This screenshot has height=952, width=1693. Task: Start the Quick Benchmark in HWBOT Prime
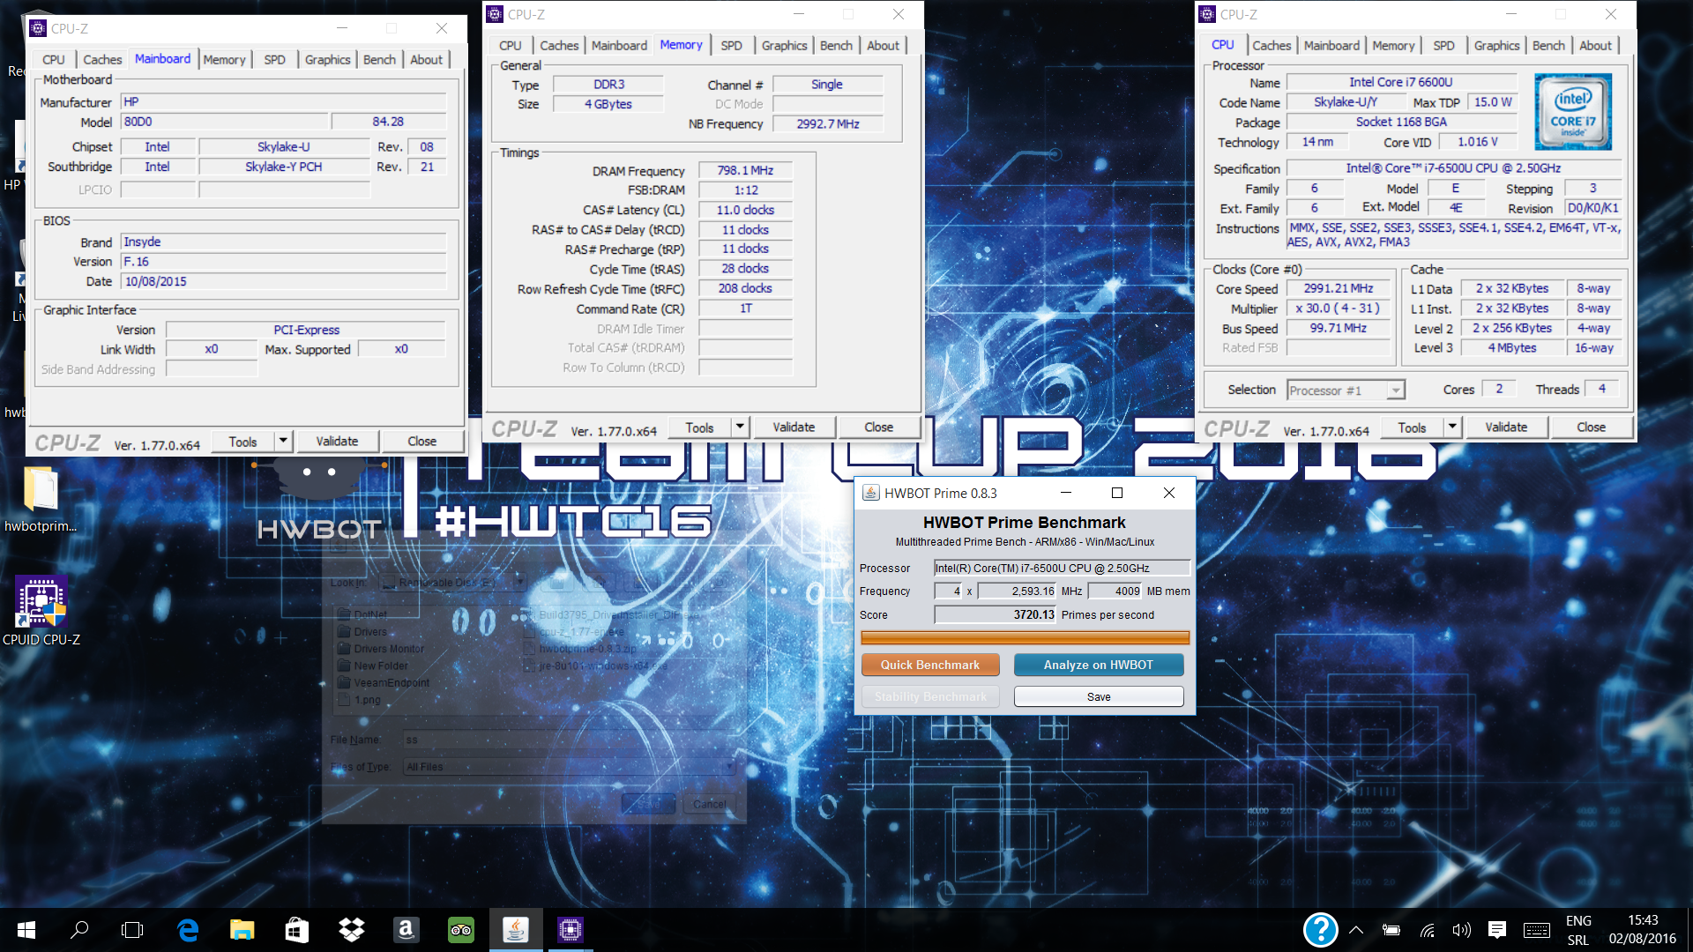930,665
